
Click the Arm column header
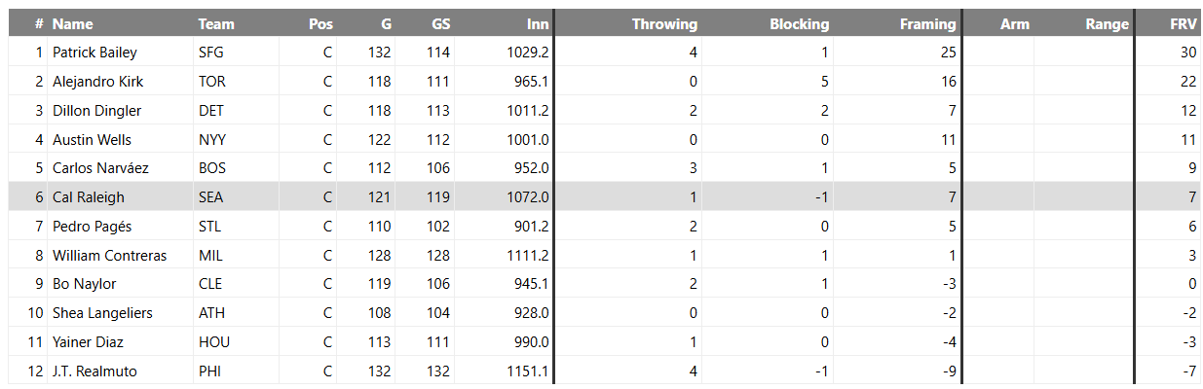pos(1015,24)
